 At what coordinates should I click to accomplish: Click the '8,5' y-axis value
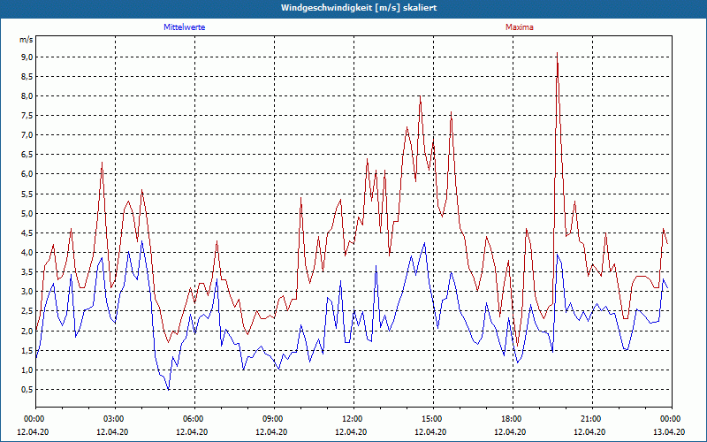[x=27, y=77]
